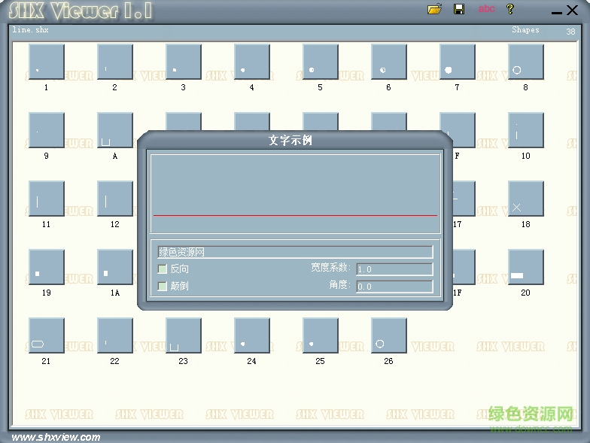590x443 pixels.
Task: Select shape thumbnail 11
Action: point(47,199)
